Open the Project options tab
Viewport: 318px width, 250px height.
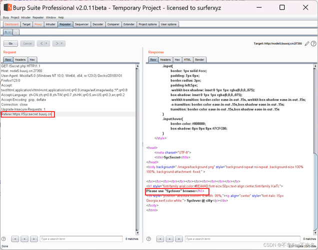(x=147, y=24)
